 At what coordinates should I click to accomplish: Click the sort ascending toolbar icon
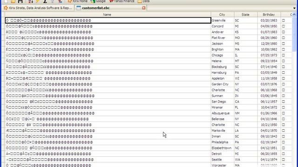pos(31,1)
